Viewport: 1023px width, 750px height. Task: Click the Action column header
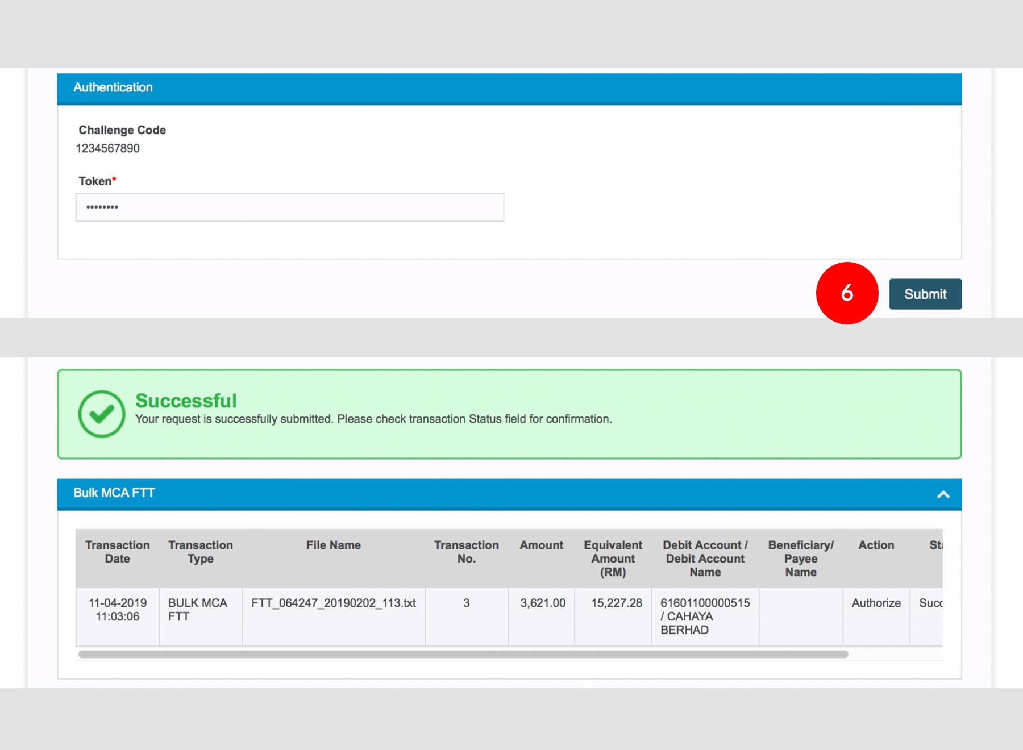(876, 545)
